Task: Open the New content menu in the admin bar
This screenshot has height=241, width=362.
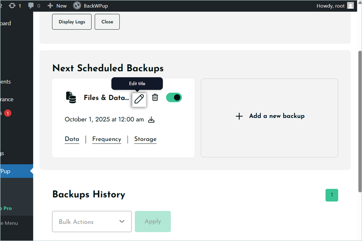Action: [x=57, y=6]
